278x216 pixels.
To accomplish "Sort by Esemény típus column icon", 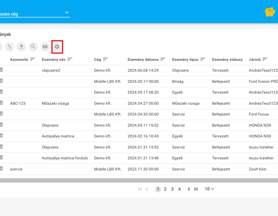I will [x=203, y=59].
